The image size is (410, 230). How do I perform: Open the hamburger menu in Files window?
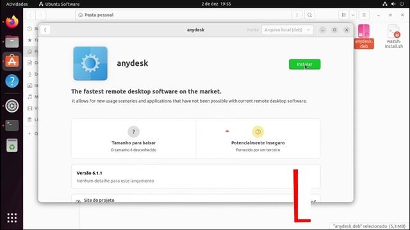[364, 15]
